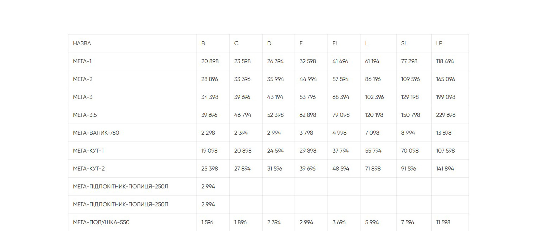This screenshot has height=231, width=537.
Task: Click the МЕГА-2 row name
Action: (83, 79)
